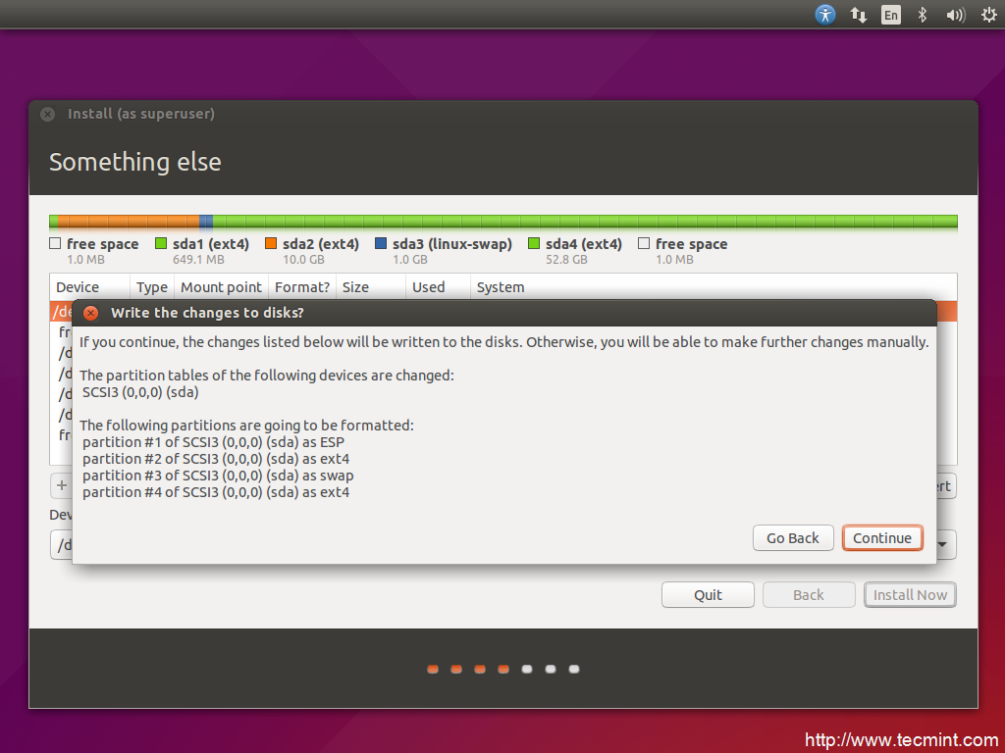
Task: Click the sda4 (ext4) green swatch
Action: tap(534, 243)
